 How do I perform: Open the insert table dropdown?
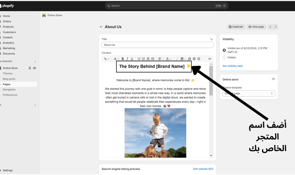[183, 59]
